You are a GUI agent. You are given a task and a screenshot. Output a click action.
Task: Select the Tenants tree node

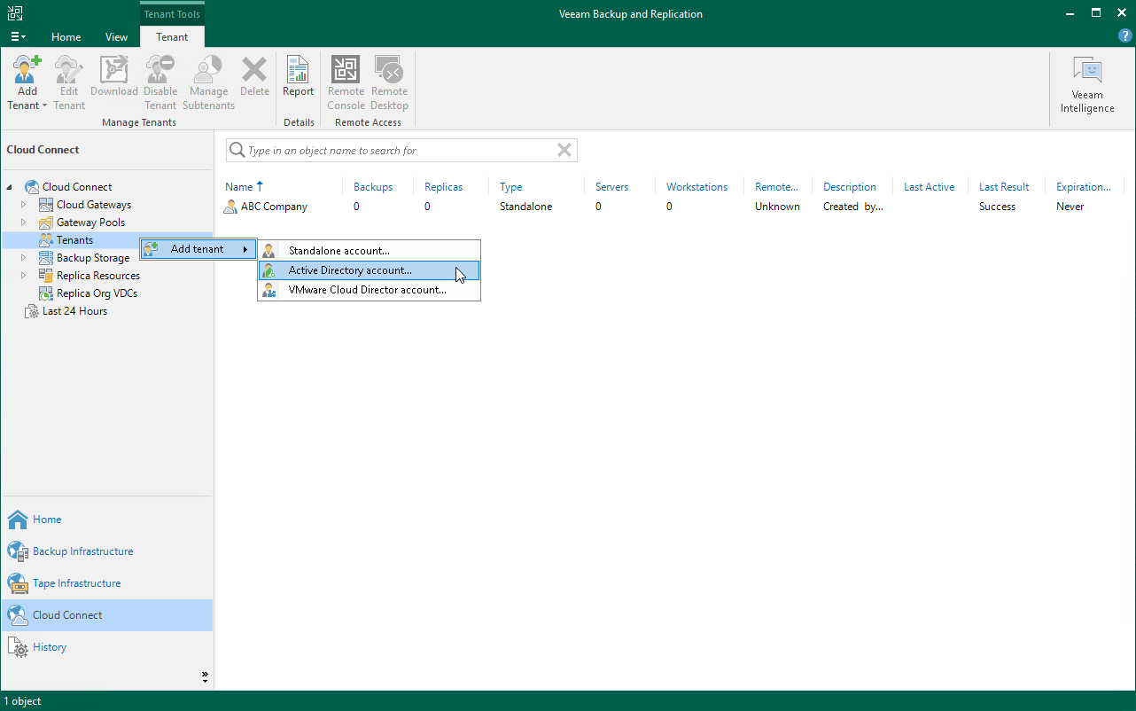74,240
